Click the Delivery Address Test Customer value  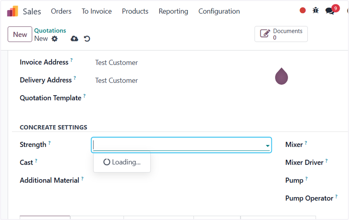[x=116, y=80]
